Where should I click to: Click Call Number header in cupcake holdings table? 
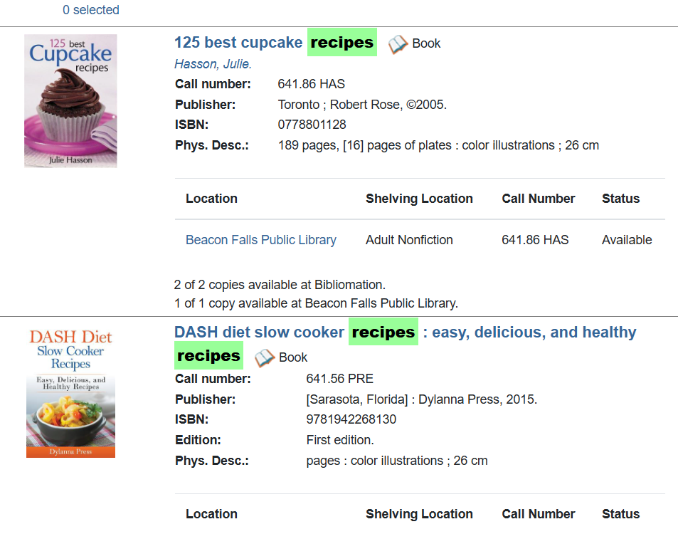click(538, 199)
